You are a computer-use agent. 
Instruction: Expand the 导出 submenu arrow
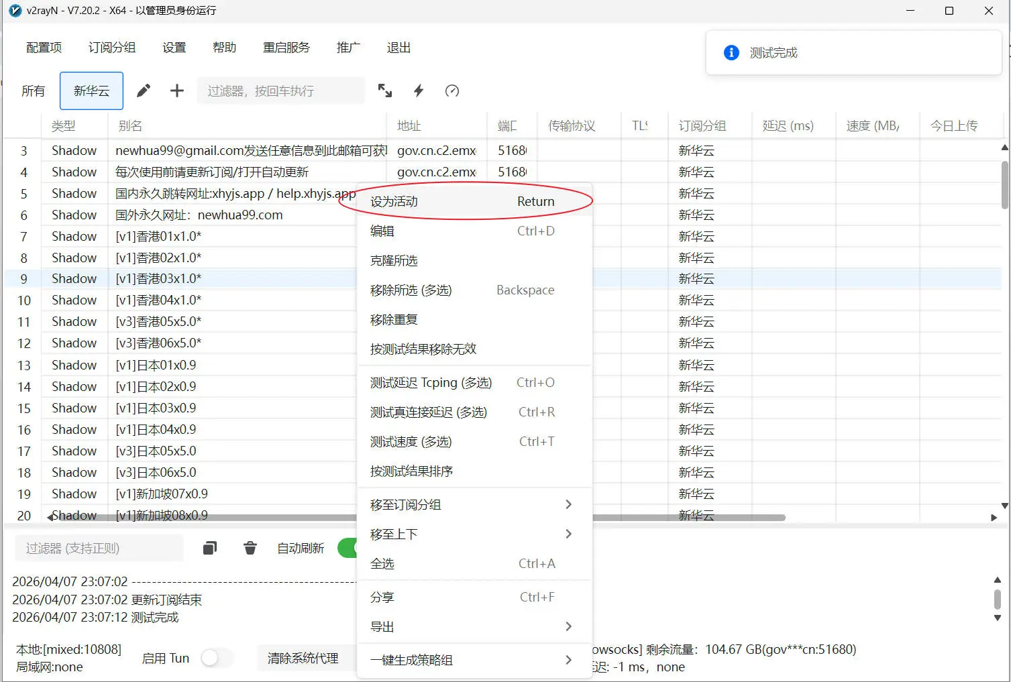(x=568, y=626)
